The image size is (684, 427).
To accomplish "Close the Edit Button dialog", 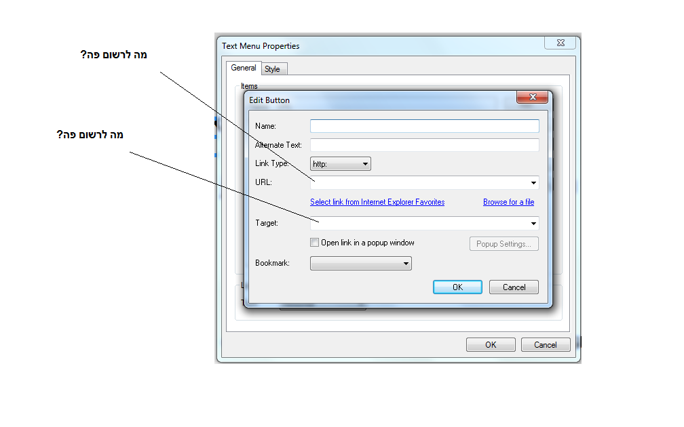I will (532, 97).
